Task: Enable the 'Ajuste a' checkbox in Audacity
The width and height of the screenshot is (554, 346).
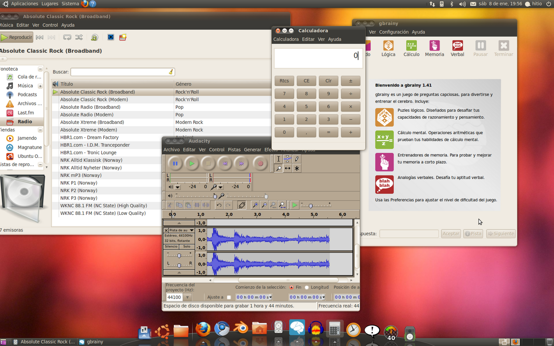Action: [x=229, y=297]
